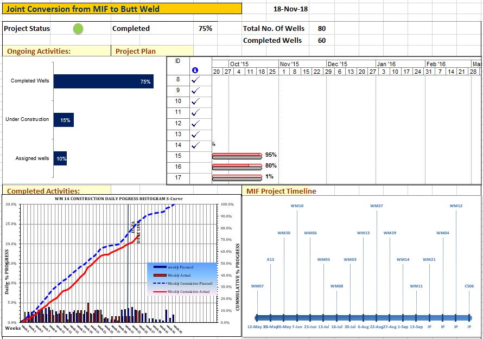Click the green project status indicator circle

78,29
